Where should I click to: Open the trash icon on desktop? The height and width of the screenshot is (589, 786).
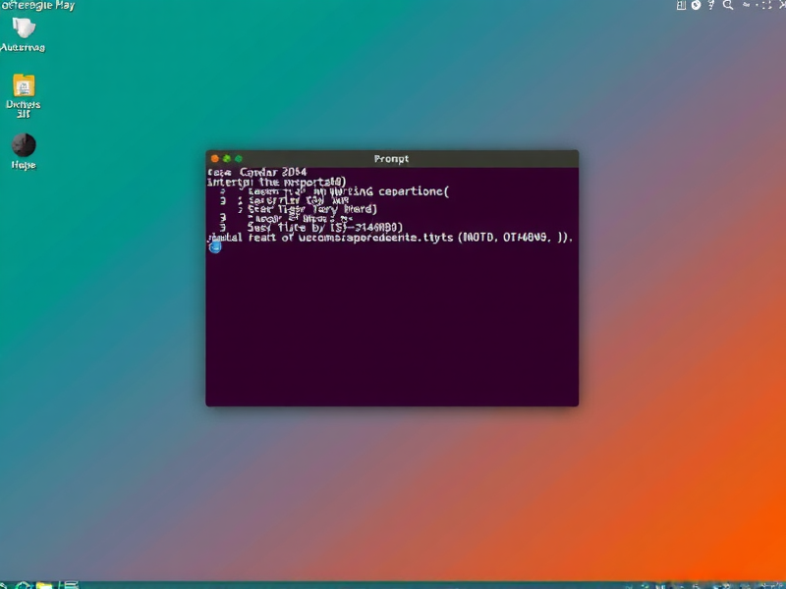23,28
